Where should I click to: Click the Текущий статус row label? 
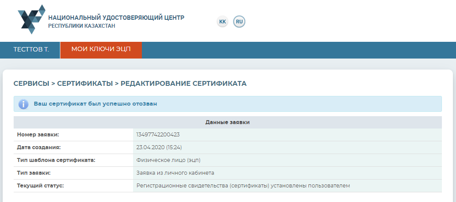pyautogui.click(x=41, y=186)
